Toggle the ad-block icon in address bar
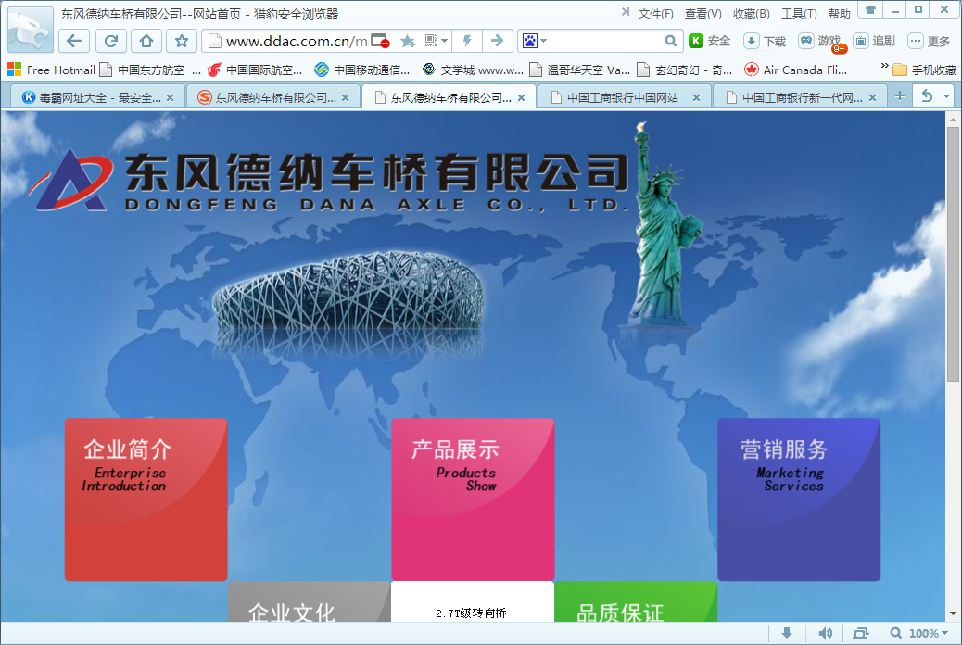 click(380, 41)
